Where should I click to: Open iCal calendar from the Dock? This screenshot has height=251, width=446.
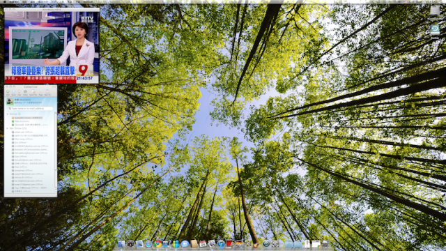coord(203,243)
